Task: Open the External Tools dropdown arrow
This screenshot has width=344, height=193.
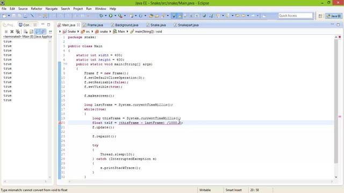Action: click(x=125, y=16)
